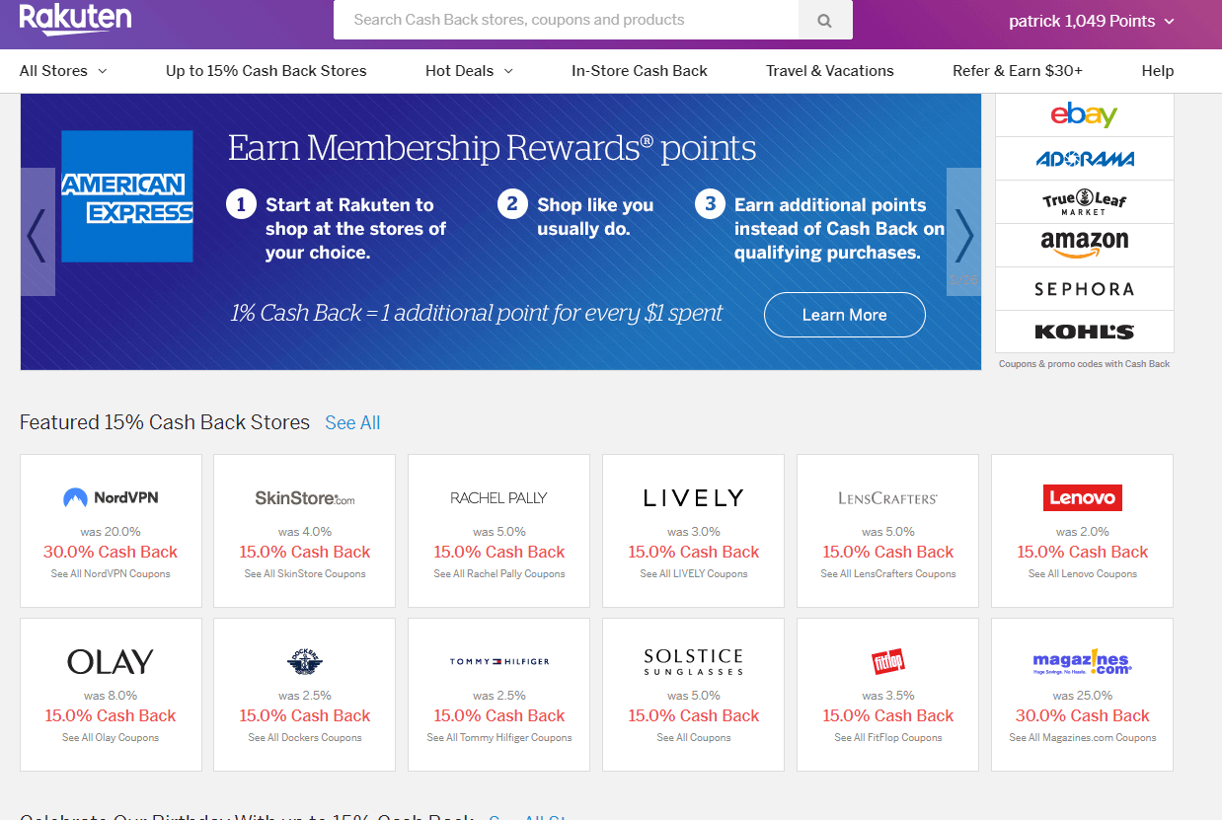Click the American Express logo in banner
Image resolution: width=1222 pixels, height=820 pixels.
[x=127, y=196]
